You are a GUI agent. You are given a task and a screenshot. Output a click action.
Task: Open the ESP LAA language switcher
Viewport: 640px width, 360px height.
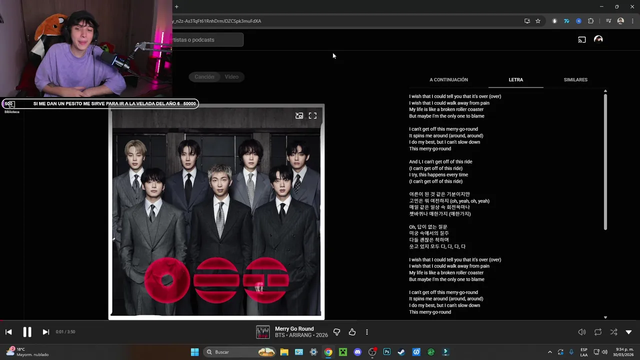(x=584, y=352)
